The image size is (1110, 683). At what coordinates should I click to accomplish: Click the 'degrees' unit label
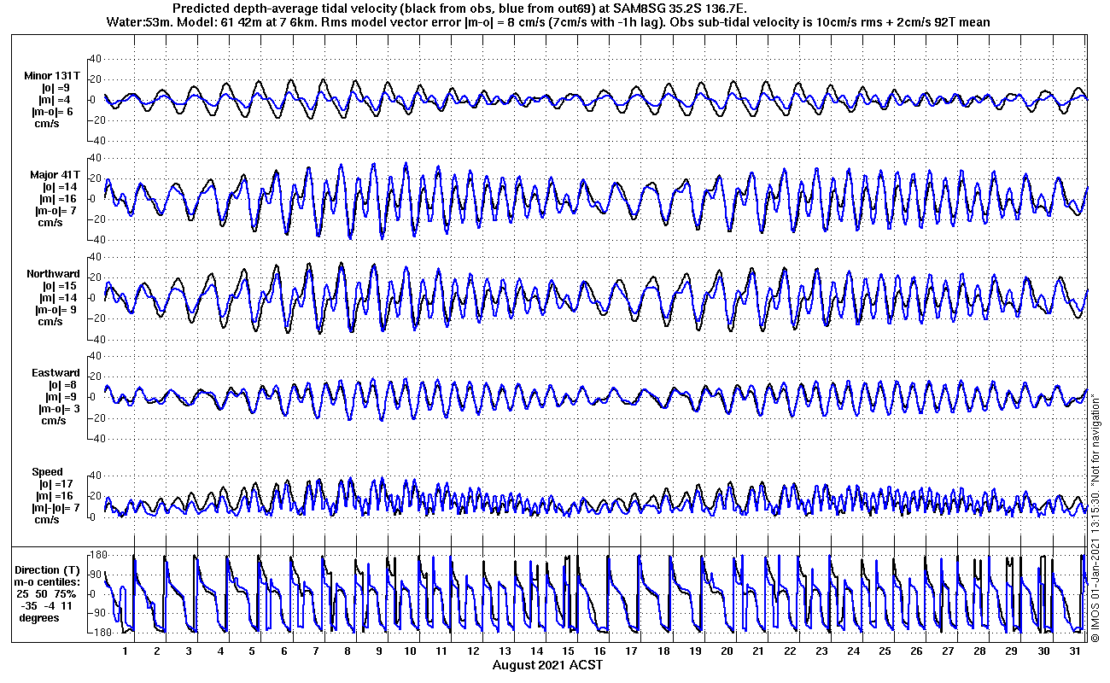point(40,617)
